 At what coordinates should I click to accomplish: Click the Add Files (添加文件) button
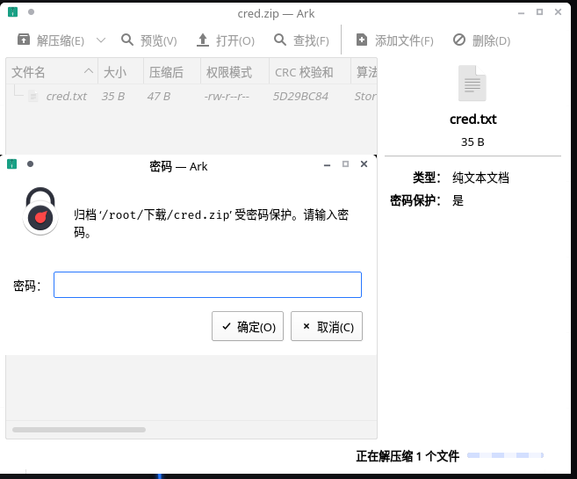pyautogui.click(x=395, y=40)
